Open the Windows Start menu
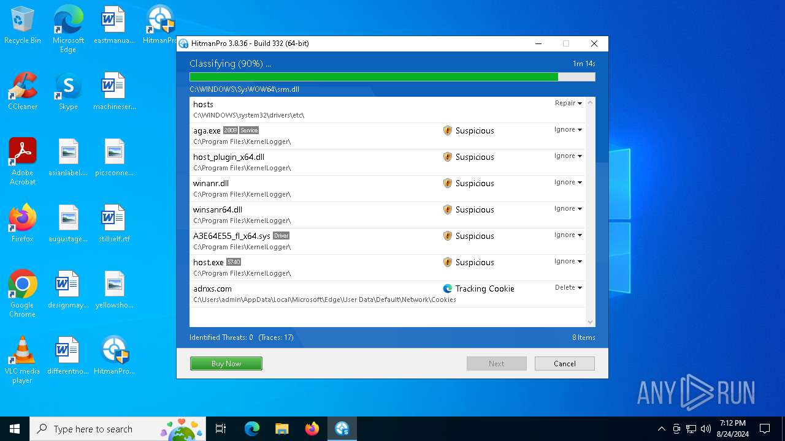785x441 pixels. (x=15, y=429)
